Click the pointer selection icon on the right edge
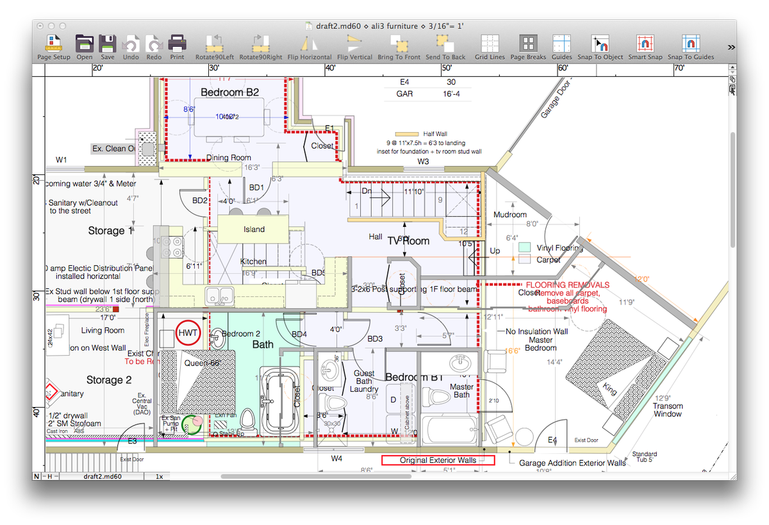Image resolution: width=769 pixels, height=525 pixels. (x=732, y=91)
